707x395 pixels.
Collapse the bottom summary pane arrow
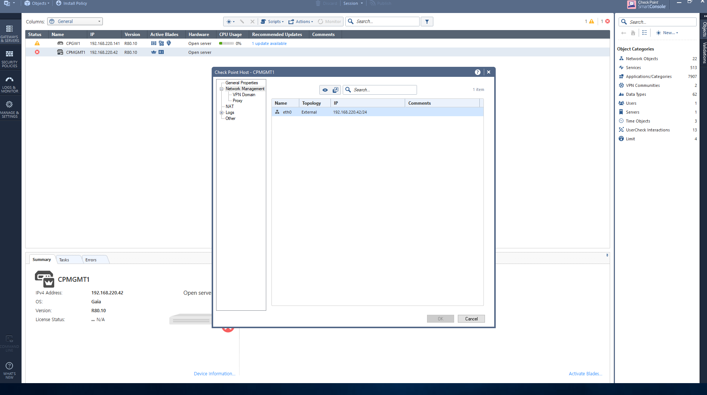(607, 255)
